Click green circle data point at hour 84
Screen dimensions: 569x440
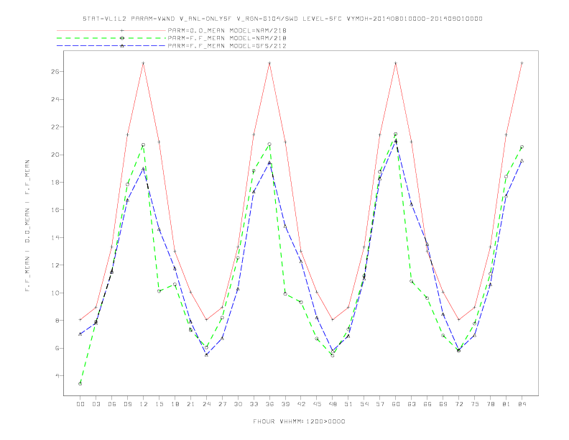tap(522, 147)
